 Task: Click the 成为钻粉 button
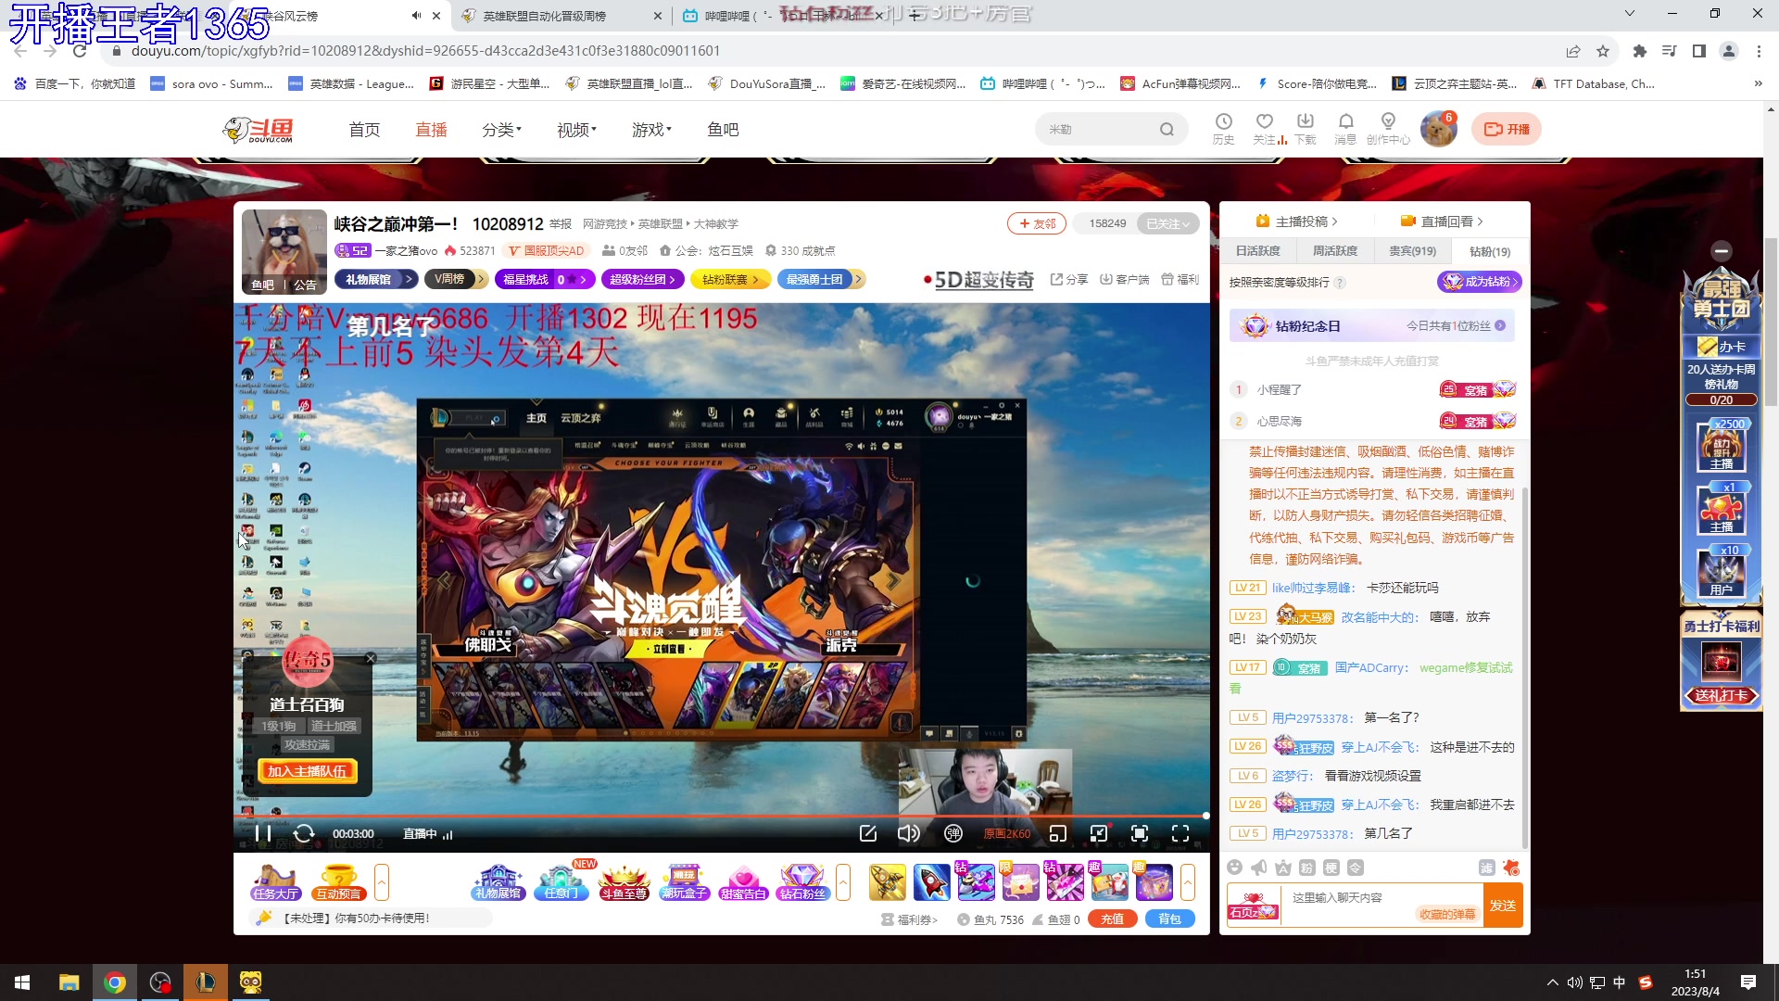click(1479, 282)
